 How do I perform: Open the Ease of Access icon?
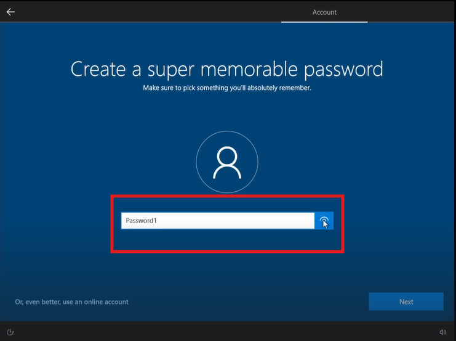(10, 332)
